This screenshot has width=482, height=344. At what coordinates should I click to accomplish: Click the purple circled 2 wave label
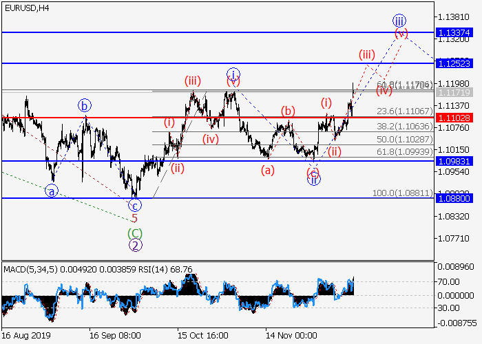click(136, 244)
